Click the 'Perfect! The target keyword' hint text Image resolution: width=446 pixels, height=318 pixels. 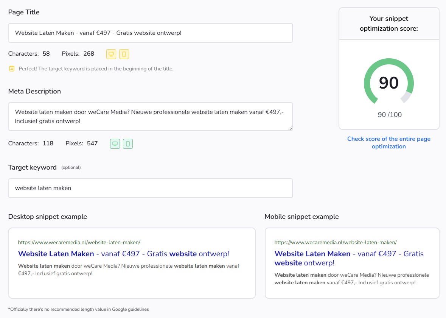click(96, 69)
